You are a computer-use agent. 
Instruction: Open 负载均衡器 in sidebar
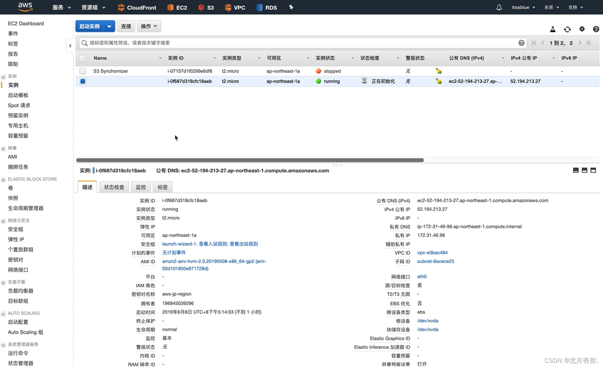[20, 291]
